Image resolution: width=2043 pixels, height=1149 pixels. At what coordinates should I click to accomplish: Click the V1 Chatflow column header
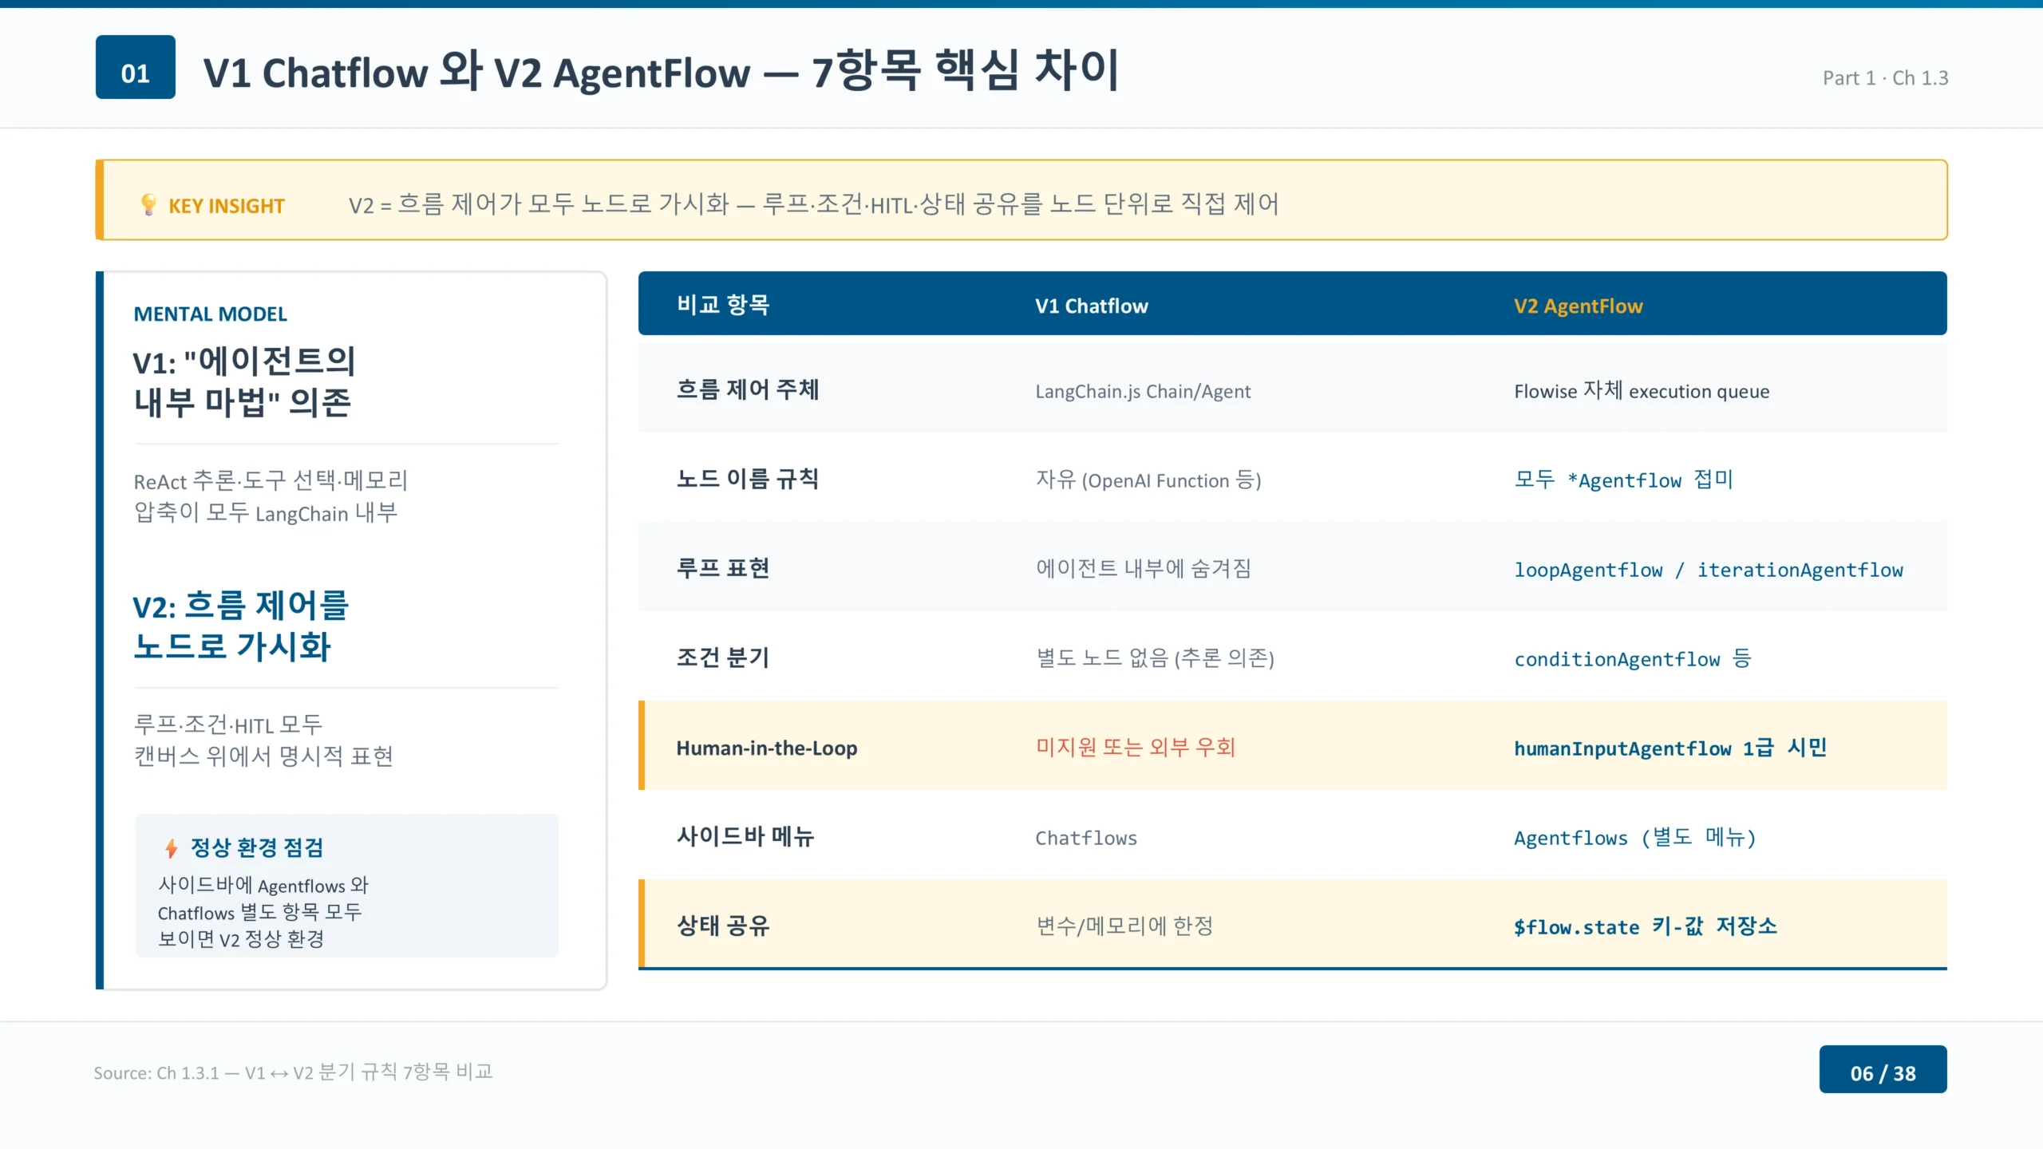1091,306
